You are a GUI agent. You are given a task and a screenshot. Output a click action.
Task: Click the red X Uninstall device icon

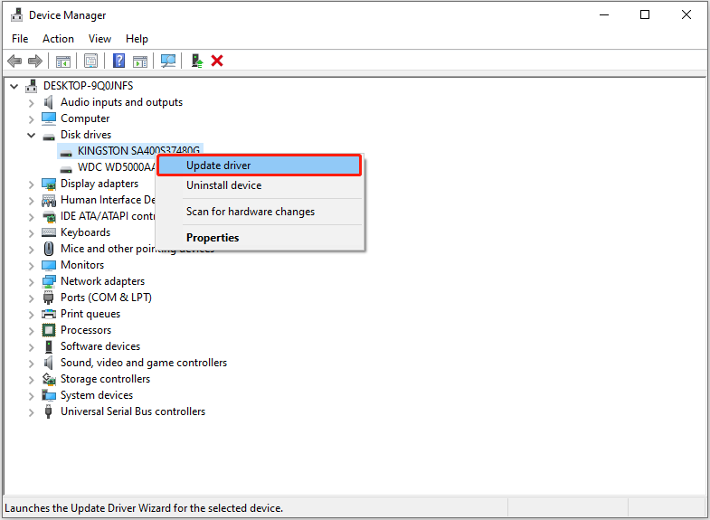pyautogui.click(x=217, y=61)
